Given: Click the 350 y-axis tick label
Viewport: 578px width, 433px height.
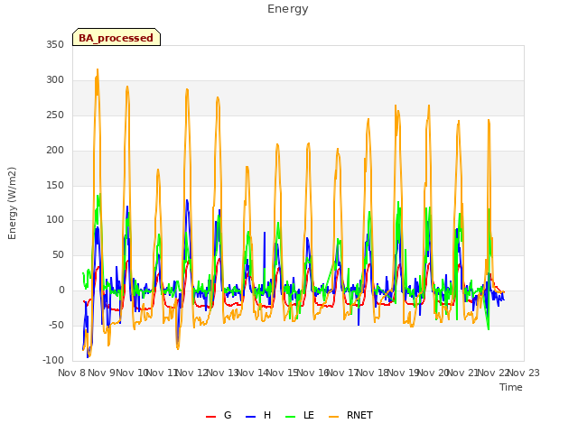Looking at the screenshot, I should [55, 44].
